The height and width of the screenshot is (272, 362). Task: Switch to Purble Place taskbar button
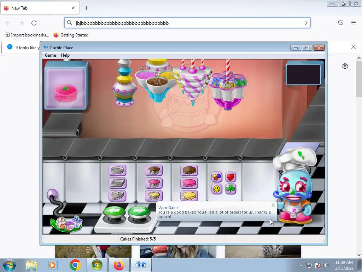click(141, 265)
